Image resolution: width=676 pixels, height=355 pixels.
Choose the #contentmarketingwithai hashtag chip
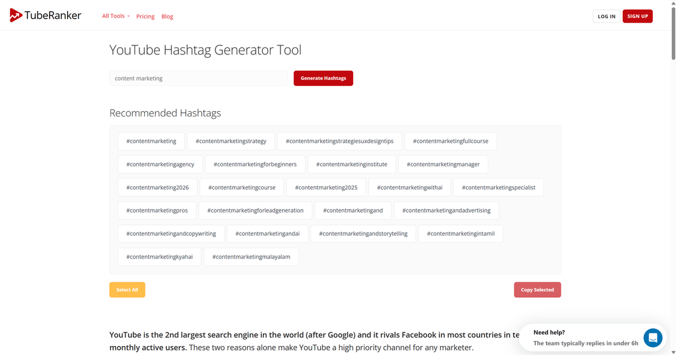click(410, 187)
